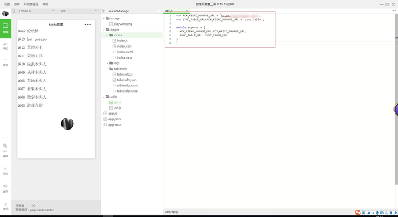Click the phone rotate device icon
Screen dimensions: 398x217
point(14,11)
